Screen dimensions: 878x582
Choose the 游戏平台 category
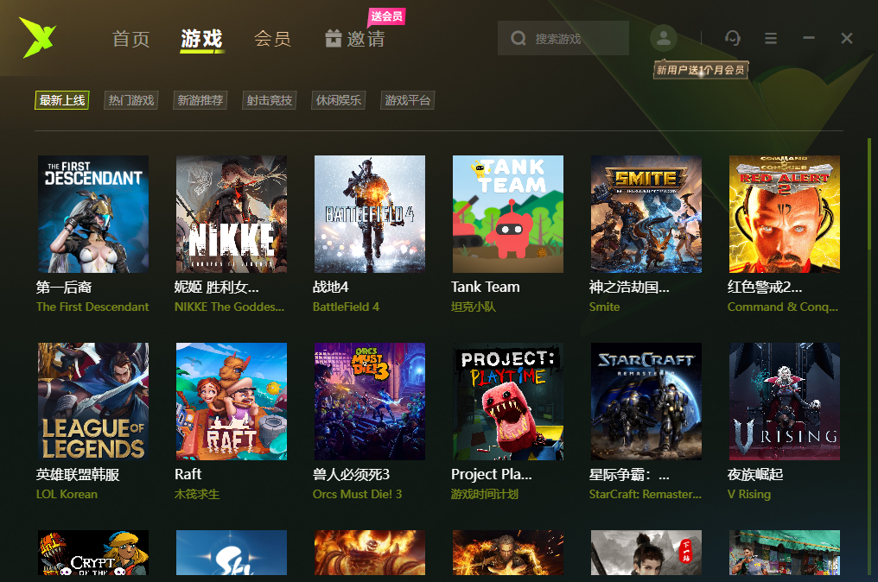(406, 100)
